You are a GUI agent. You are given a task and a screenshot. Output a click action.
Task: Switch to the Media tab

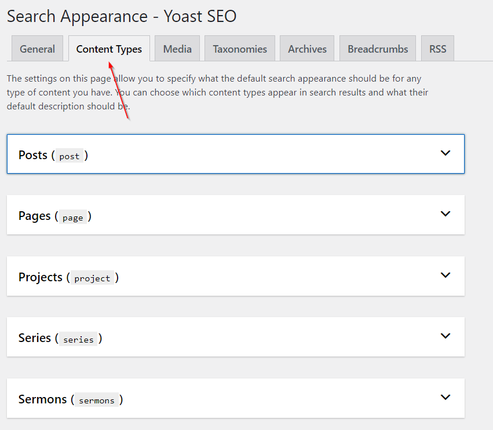tap(177, 49)
